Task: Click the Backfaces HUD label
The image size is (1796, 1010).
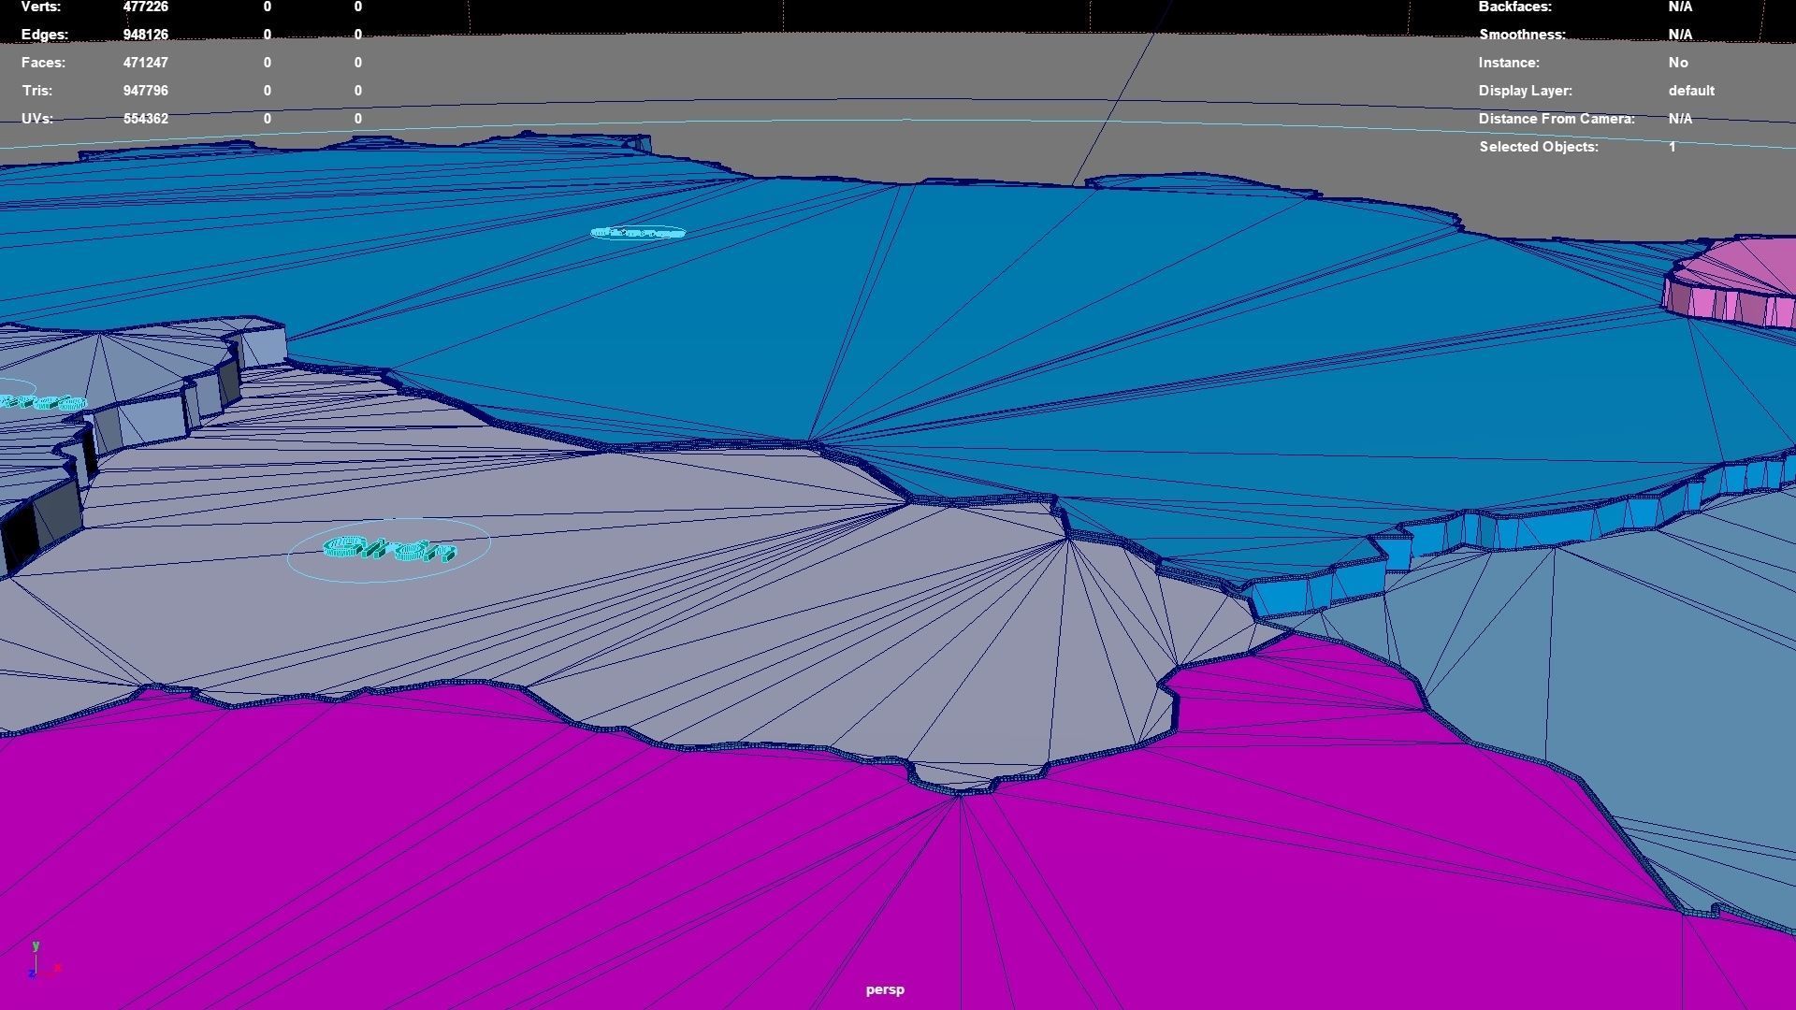Action: [x=1514, y=7]
